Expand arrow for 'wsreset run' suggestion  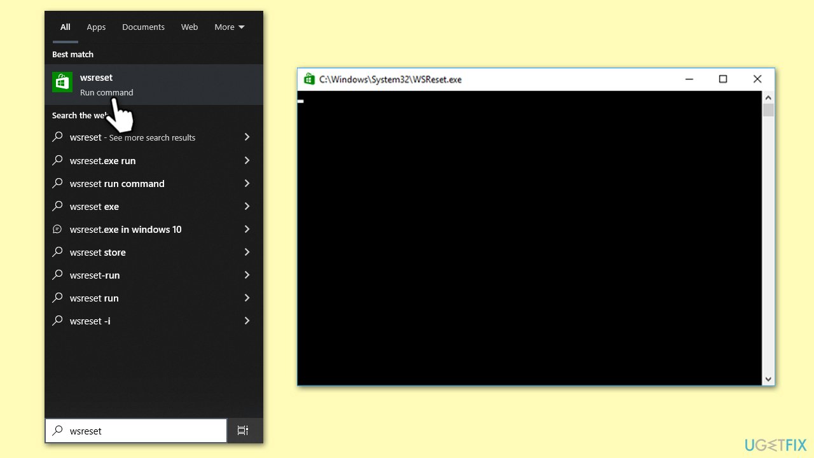[247, 298]
